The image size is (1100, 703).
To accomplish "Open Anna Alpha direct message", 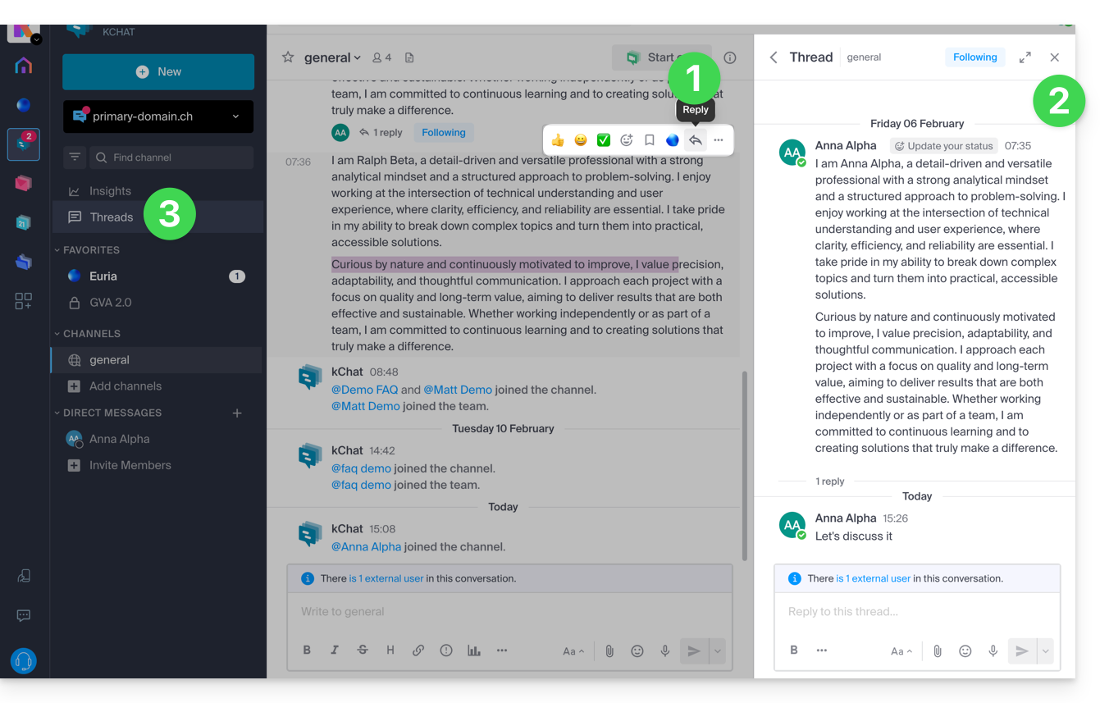I will (157, 439).
